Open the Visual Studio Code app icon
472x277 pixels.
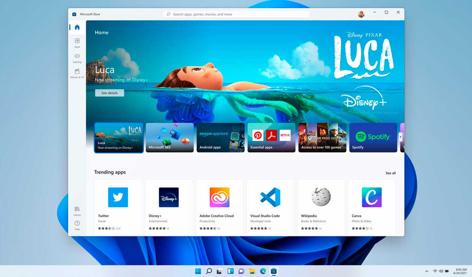pos(270,197)
